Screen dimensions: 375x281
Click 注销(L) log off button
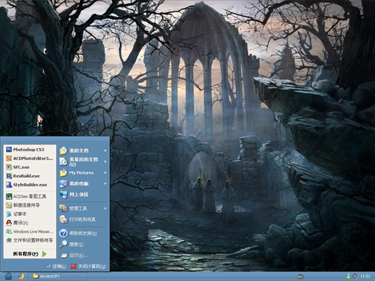pyautogui.click(x=56, y=266)
